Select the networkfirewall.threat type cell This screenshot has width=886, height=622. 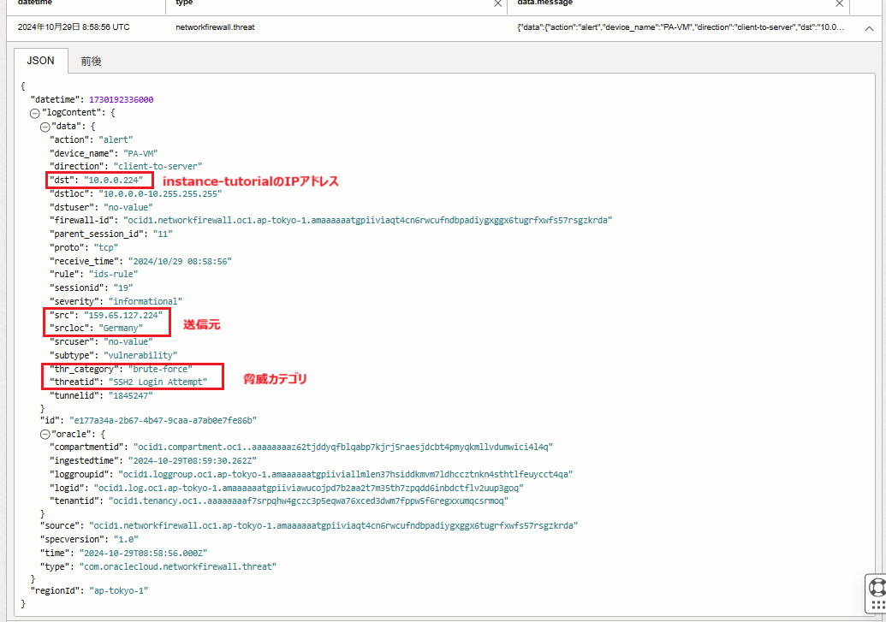[x=215, y=27]
